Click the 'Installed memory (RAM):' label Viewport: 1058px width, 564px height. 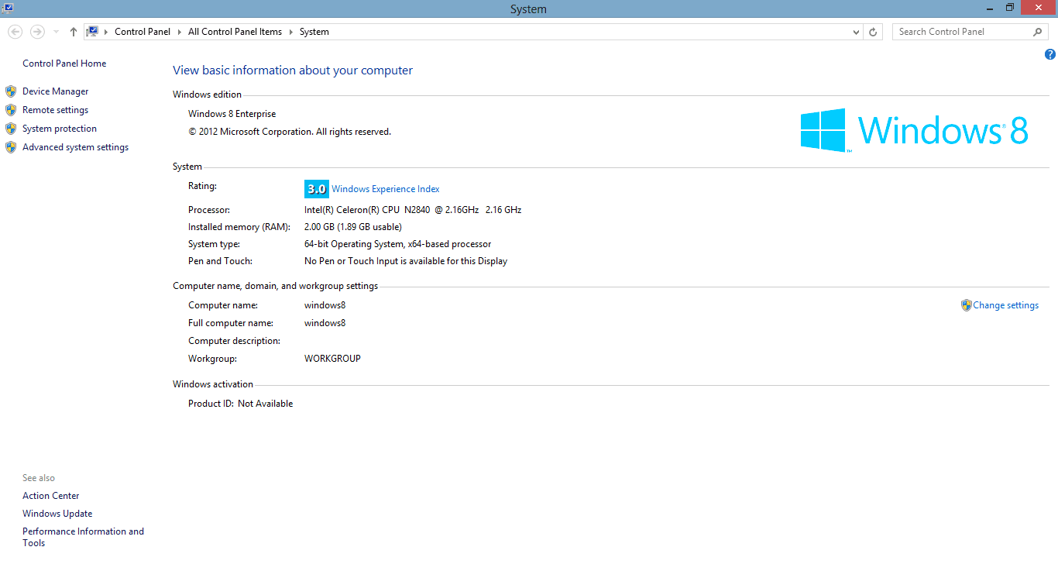pos(239,227)
